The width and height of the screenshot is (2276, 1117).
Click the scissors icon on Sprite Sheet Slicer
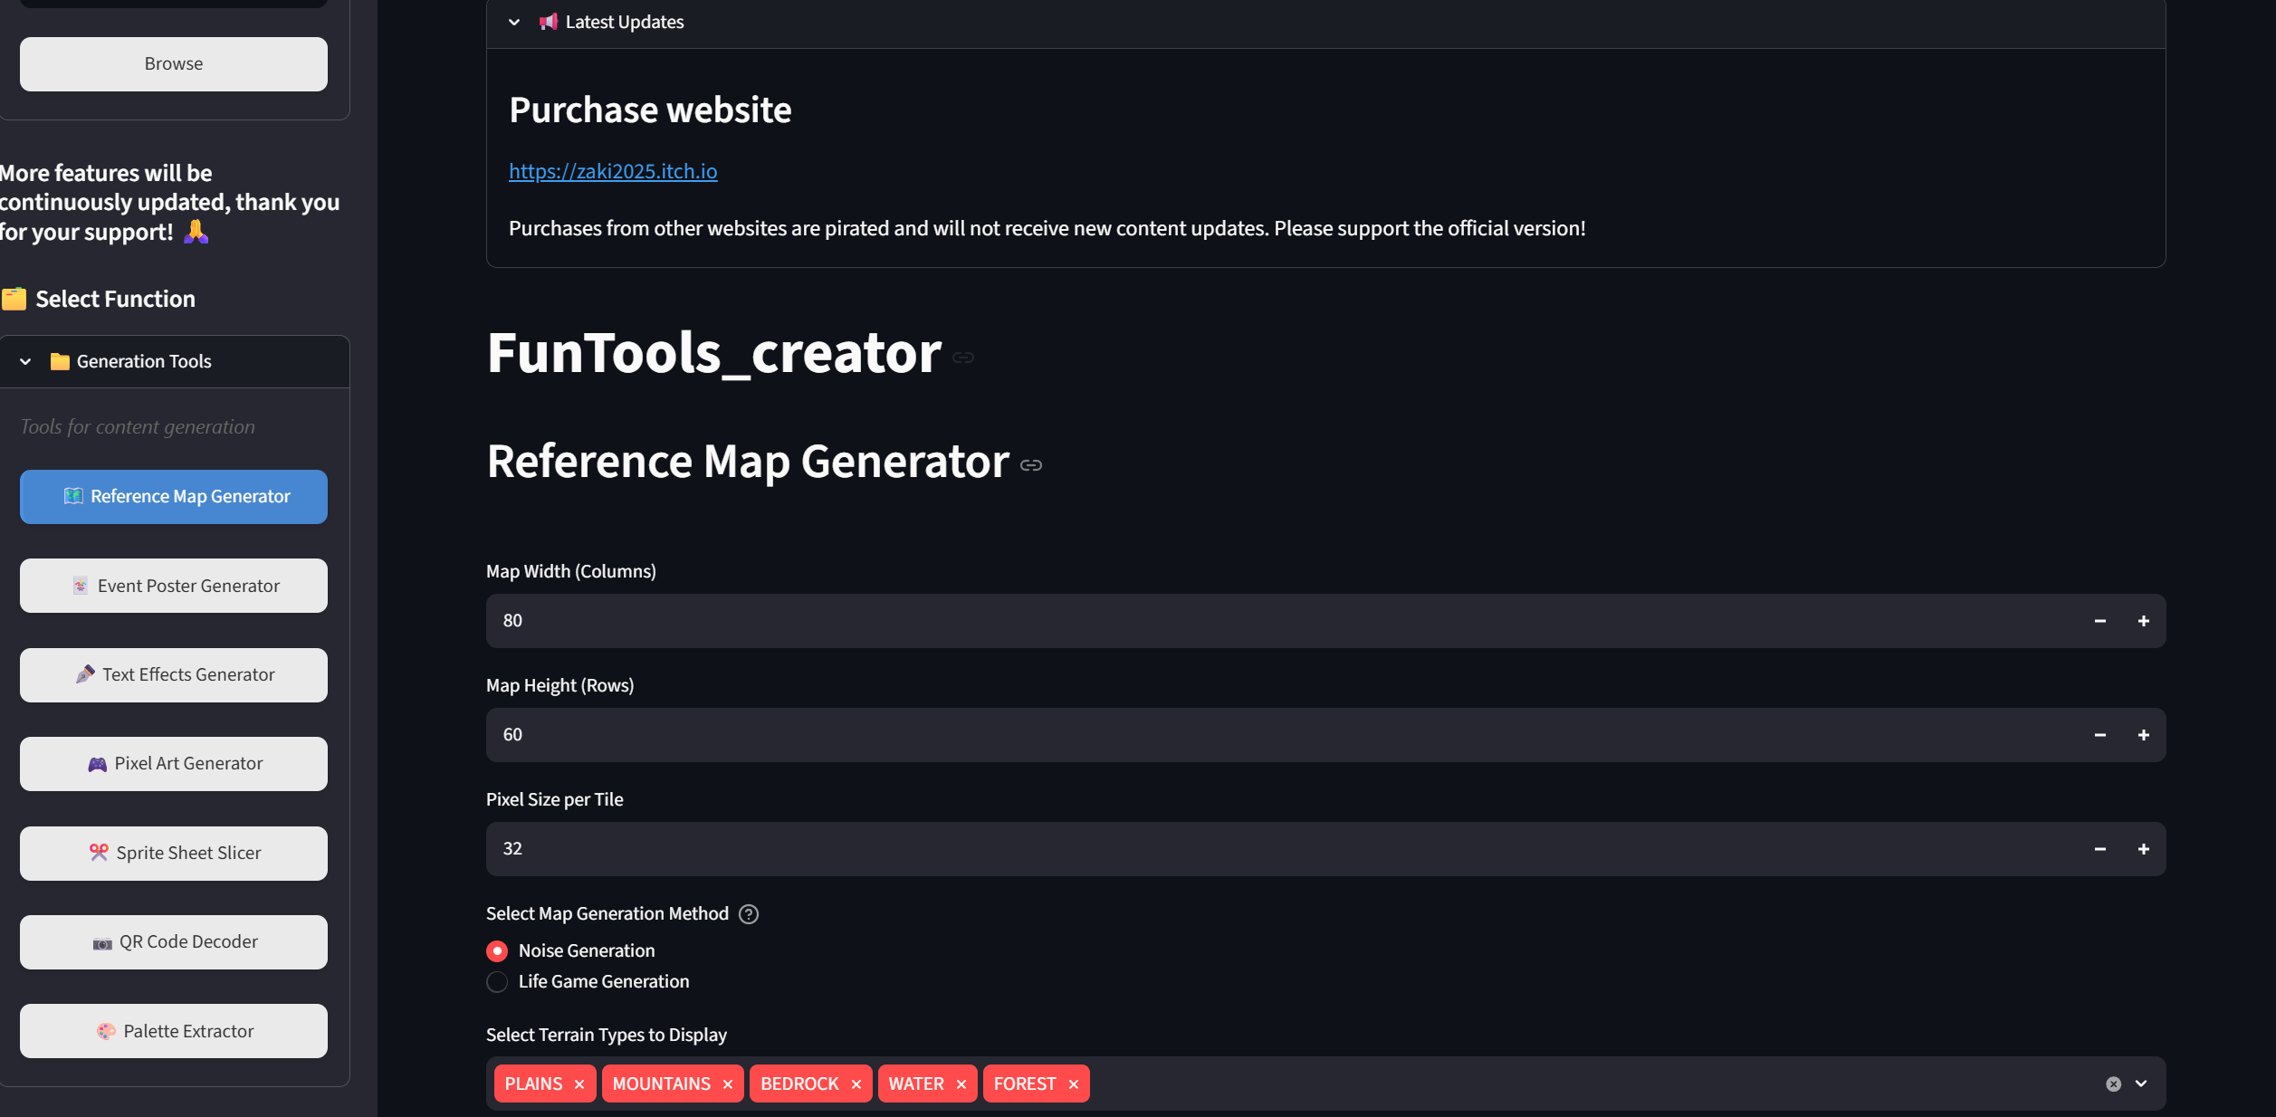tap(99, 853)
